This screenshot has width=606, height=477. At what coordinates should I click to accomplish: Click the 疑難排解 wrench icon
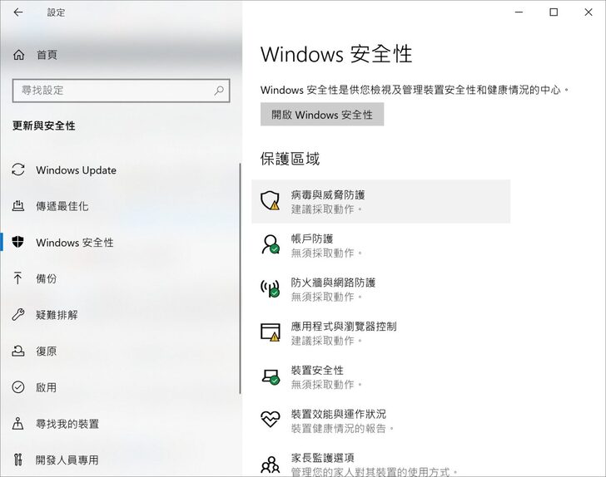pos(18,314)
